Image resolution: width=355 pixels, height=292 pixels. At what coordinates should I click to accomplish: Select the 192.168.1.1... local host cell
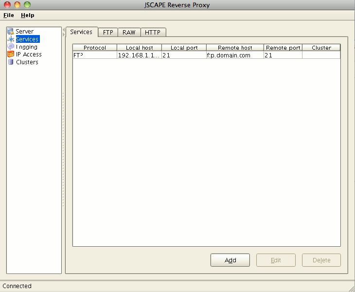(139, 55)
